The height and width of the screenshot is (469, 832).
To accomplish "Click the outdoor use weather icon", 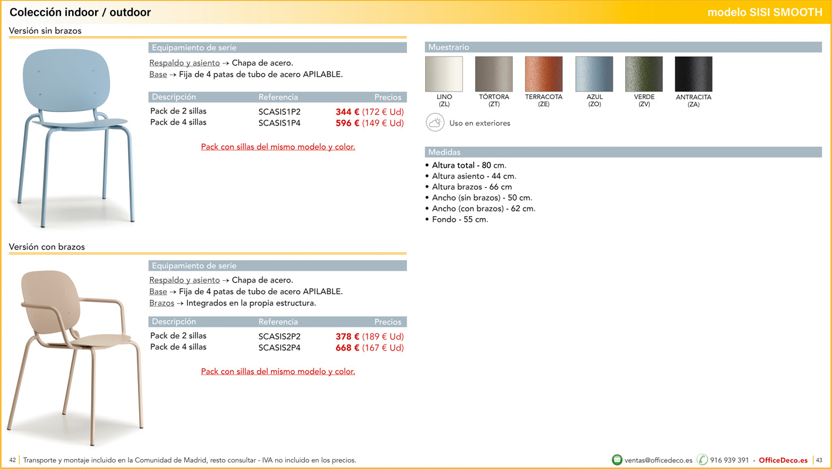I will 435,123.
